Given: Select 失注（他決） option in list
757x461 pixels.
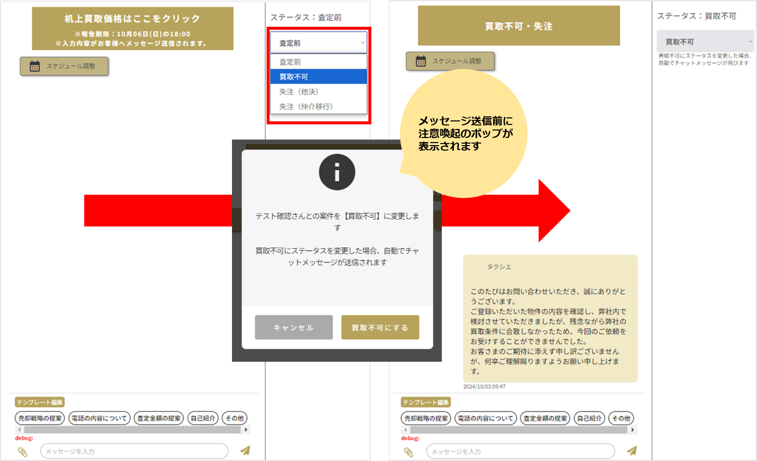Looking at the screenshot, I should click(x=318, y=92).
